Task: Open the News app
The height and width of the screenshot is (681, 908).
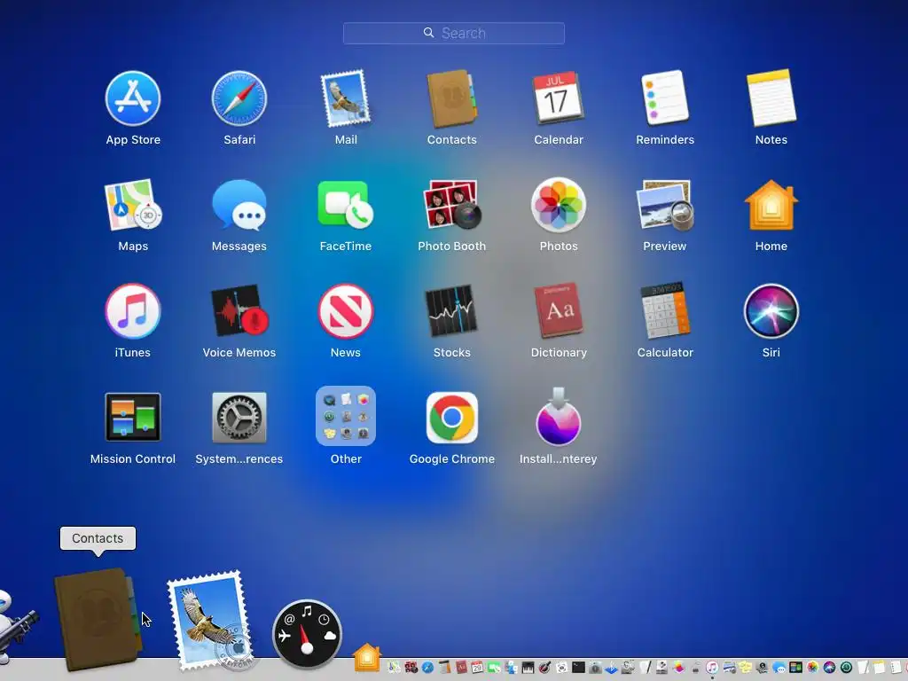Action: pyautogui.click(x=346, y=311)
